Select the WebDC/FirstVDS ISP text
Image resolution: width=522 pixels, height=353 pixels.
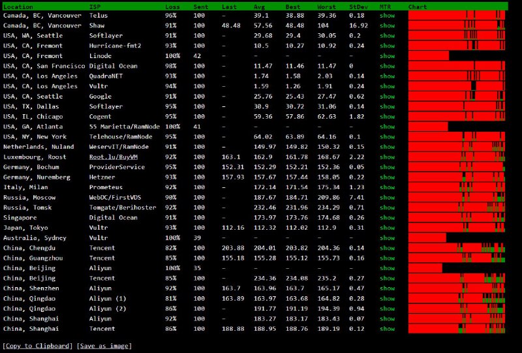(115, 198)
